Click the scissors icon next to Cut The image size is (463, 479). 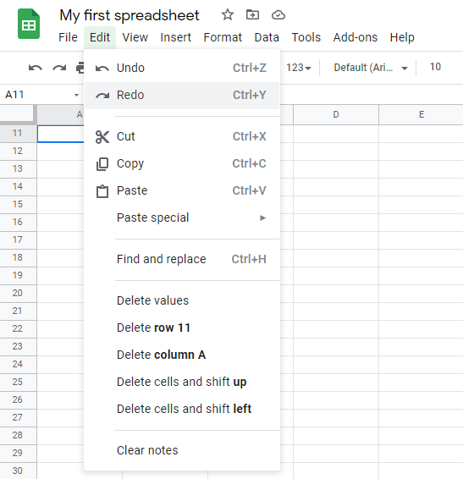(x=102, y=136)
